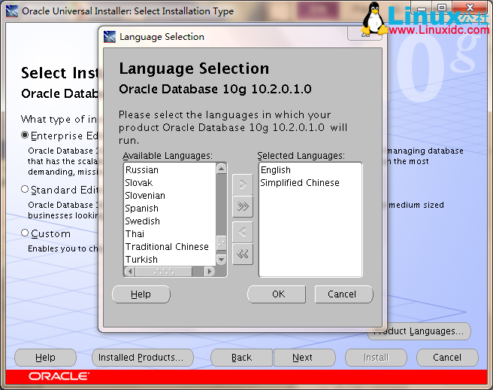Select Thai in Available Languages
Viewport: 493px width, 390px height.
170,234
